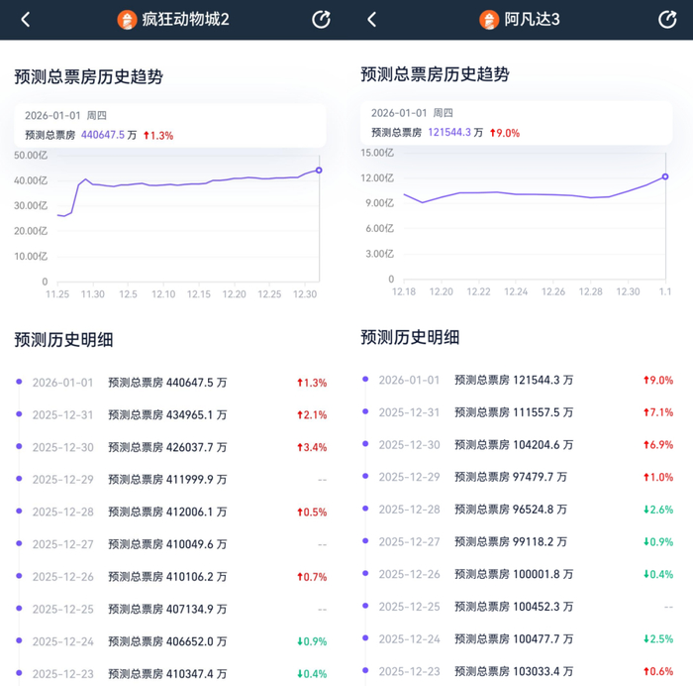693x686 pixels.
Task: Select row 预测总票房 97479.7 万
Action: pyautogui.click(x=518, y=477)
